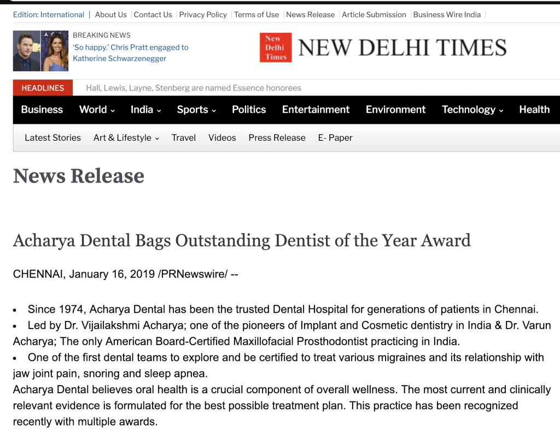The width and height of the screenshot is (560, 442).
Task: View the Privacy Policy page
Action: [x=203, y=15]
